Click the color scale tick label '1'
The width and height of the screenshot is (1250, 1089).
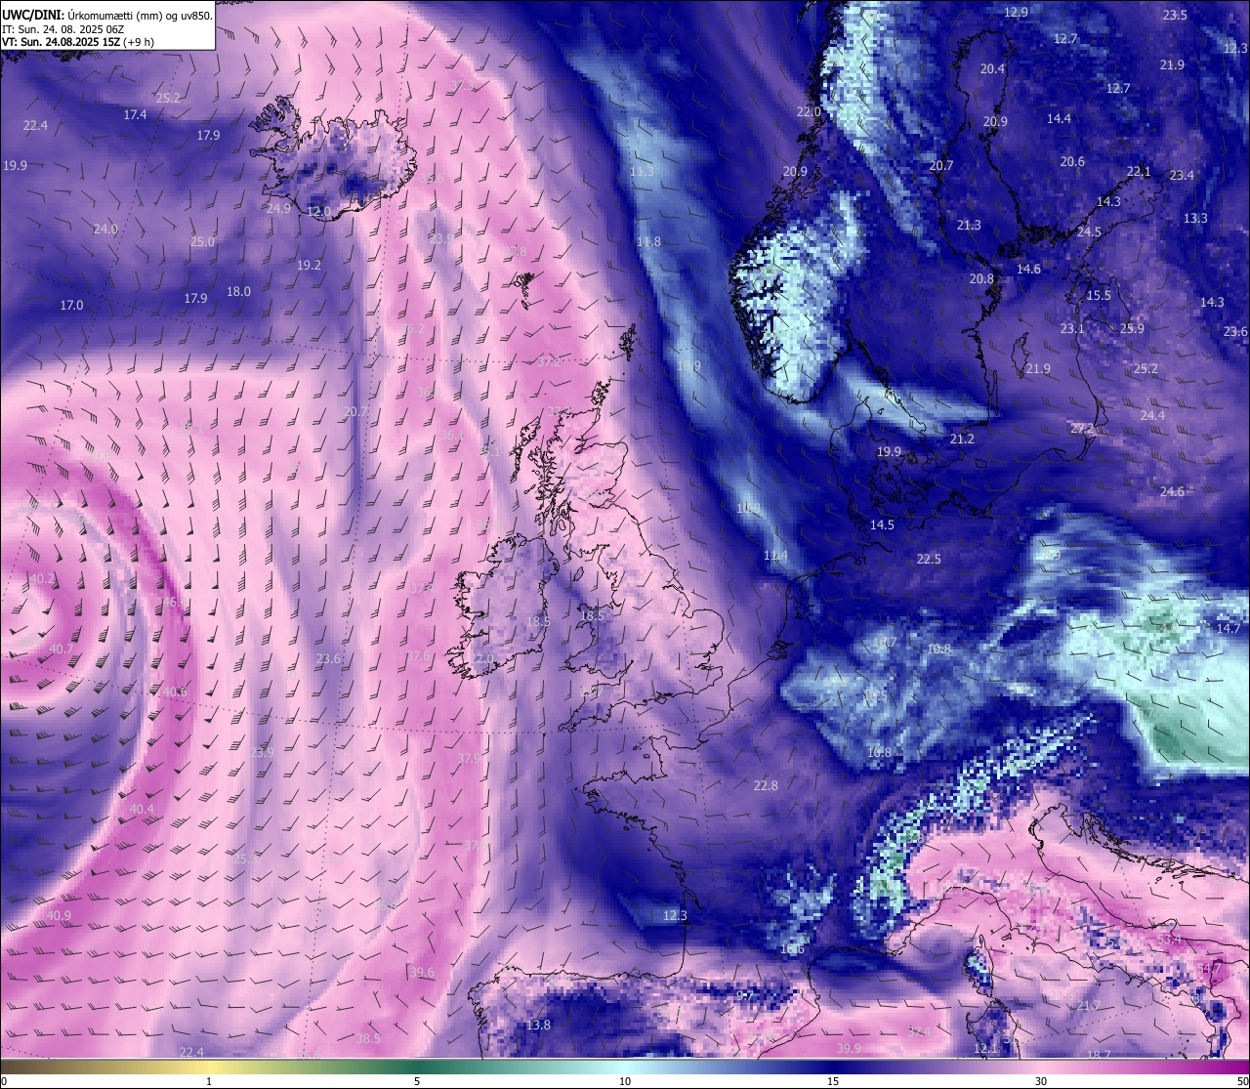[209, 1081]
